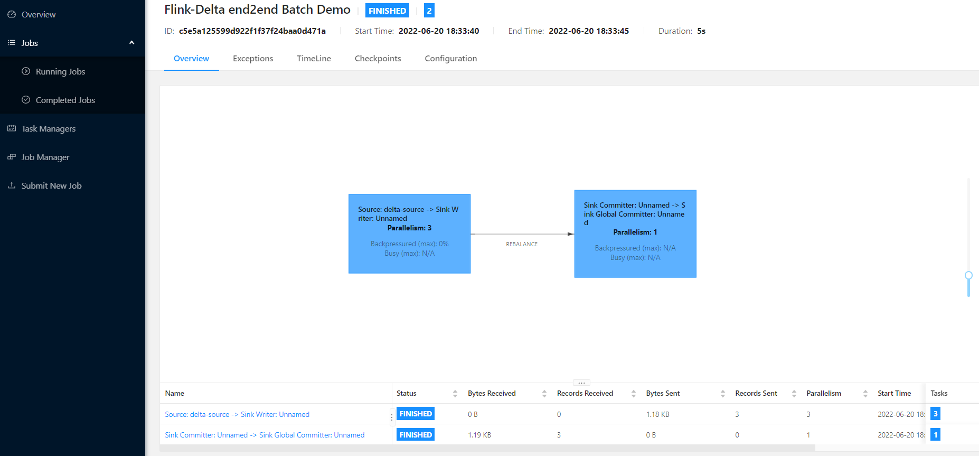The image size is (979, 456).
Task: Click the Tasks column header
Action: tap(939, 394)
